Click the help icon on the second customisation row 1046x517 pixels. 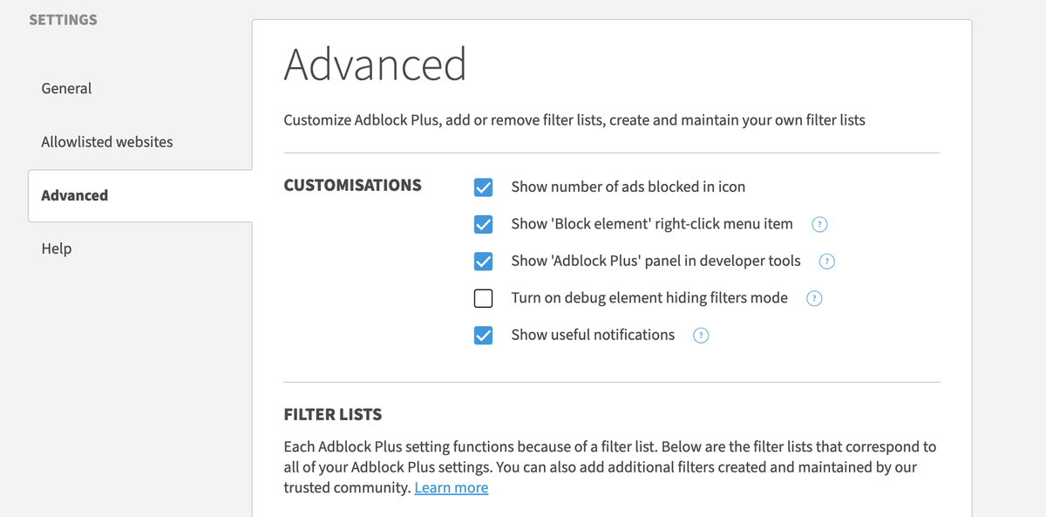(x=819, y=224)
